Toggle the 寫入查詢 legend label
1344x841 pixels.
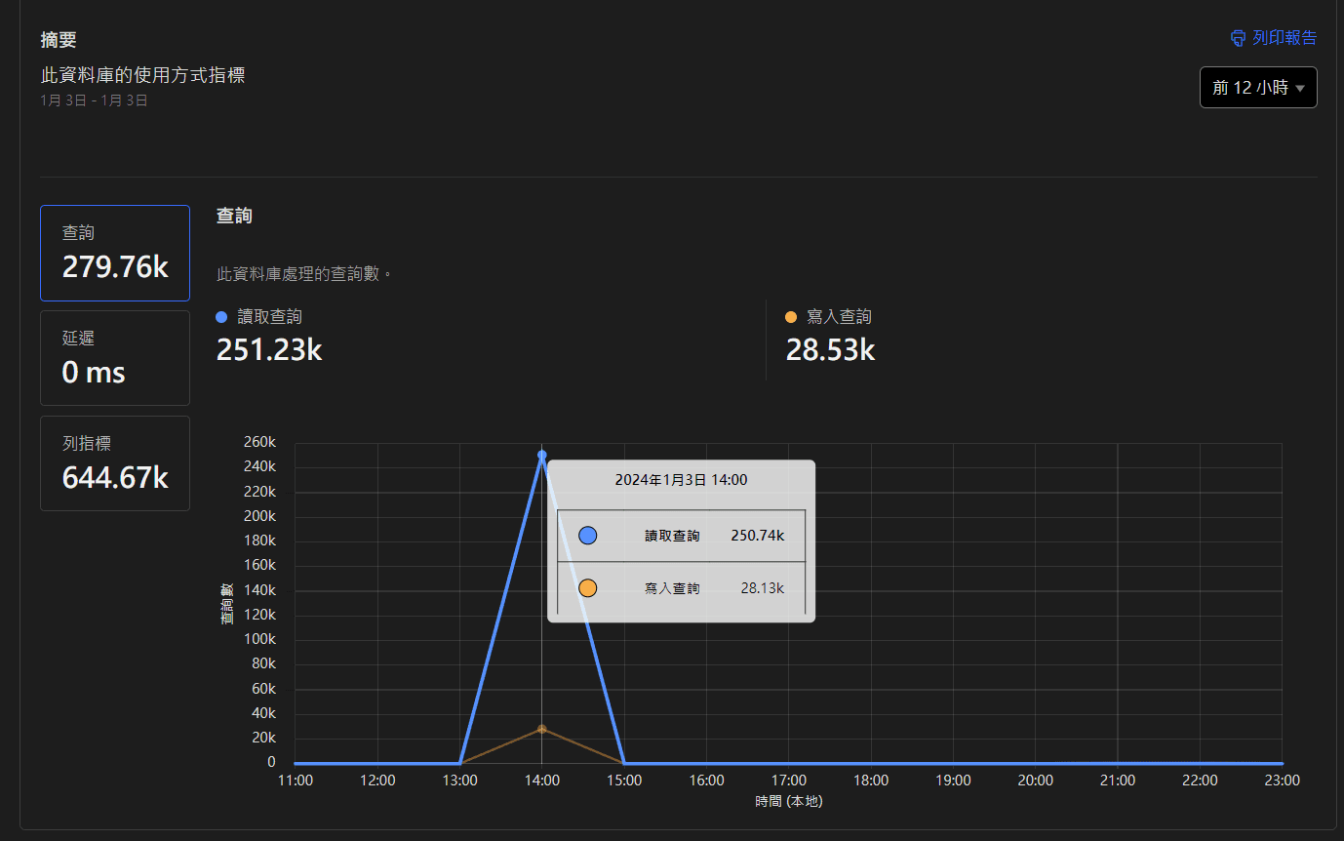[x=839, y=317]
